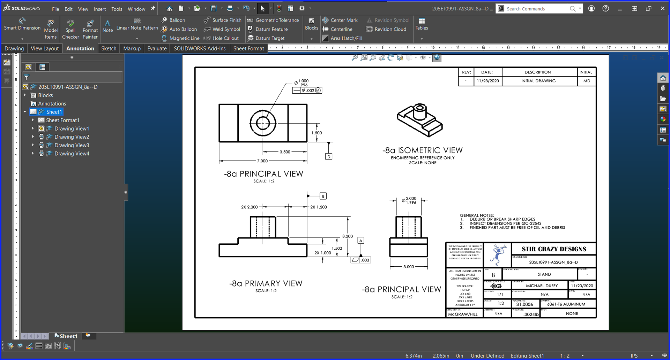Open the Save dropdown arrow

pyautogui.click(x=222, y=8)
